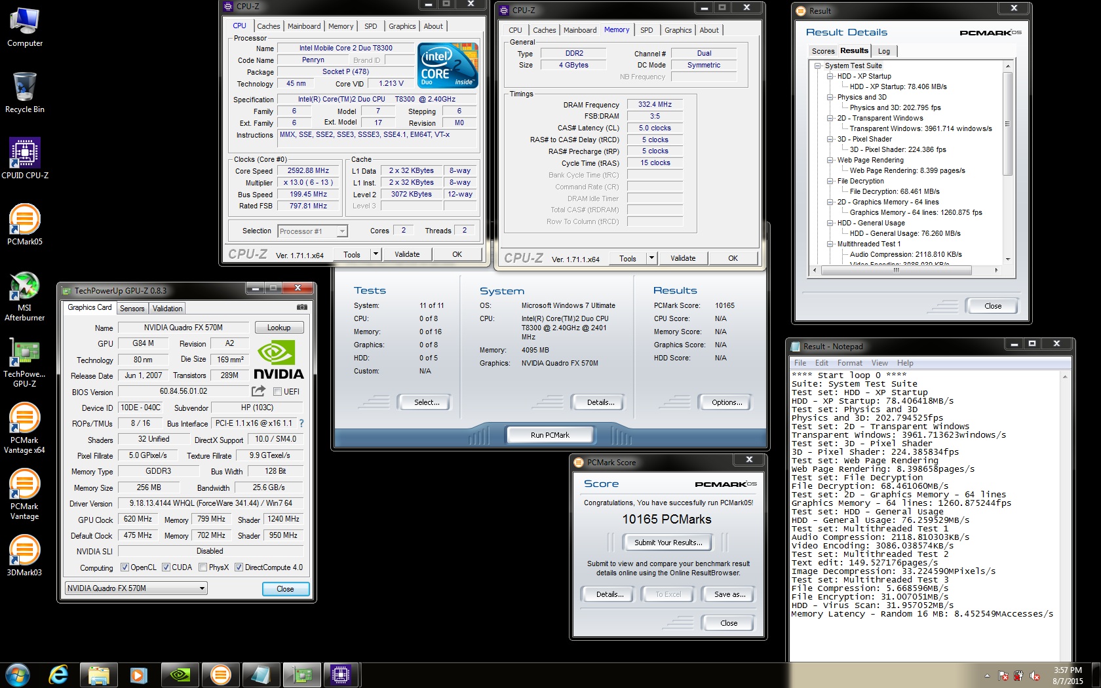The width and height of the screenshot is (1101, 688).
Task: Open the Processor #1 selection dropdown
Action: [x=312, y=231]
